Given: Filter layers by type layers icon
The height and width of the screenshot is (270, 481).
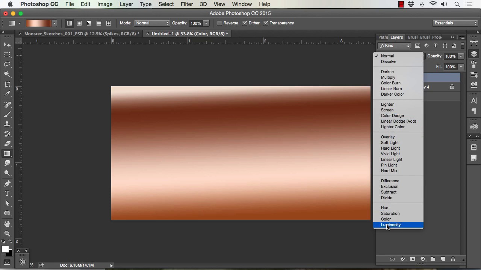Looking at the screenshot, I should click(x=436, y=46).
